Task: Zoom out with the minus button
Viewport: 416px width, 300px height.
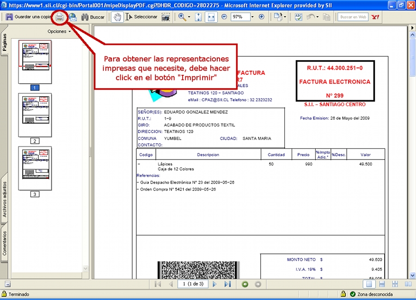Action: [x=224, y=17]
